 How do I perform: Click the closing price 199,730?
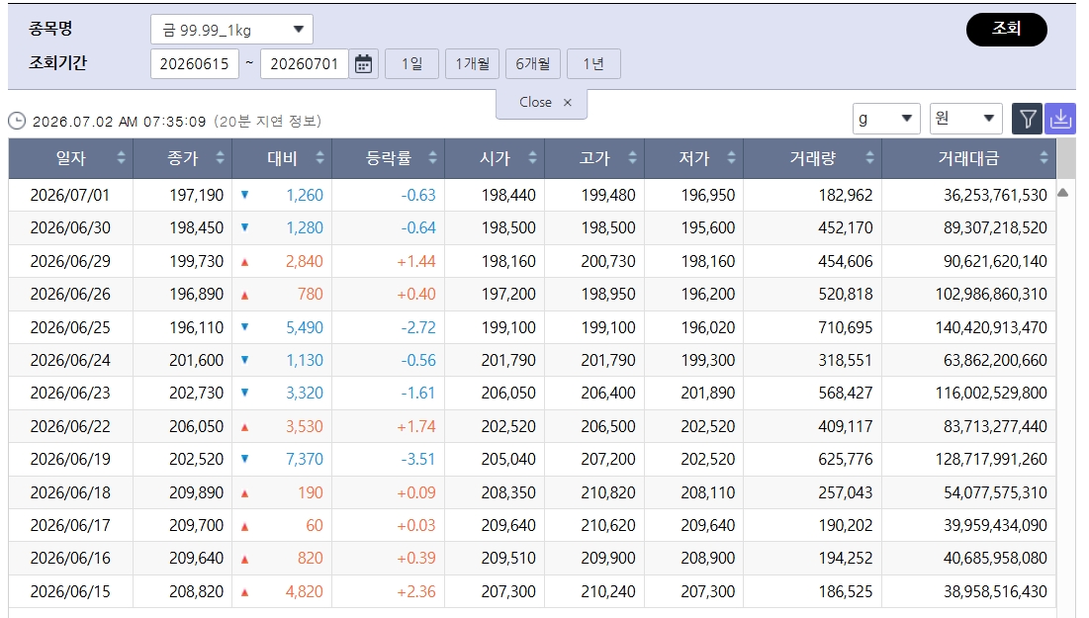tap(197, 261)
